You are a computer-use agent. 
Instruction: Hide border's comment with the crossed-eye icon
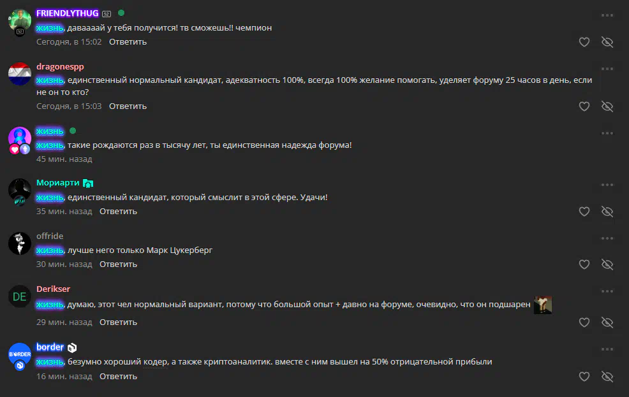coord(607,377)
